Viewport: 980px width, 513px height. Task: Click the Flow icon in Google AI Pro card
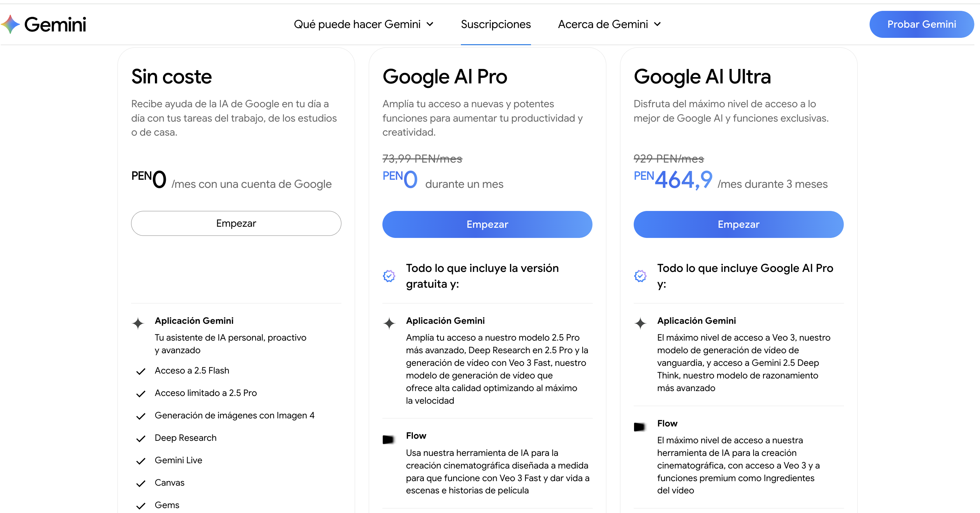coord(388,439)
